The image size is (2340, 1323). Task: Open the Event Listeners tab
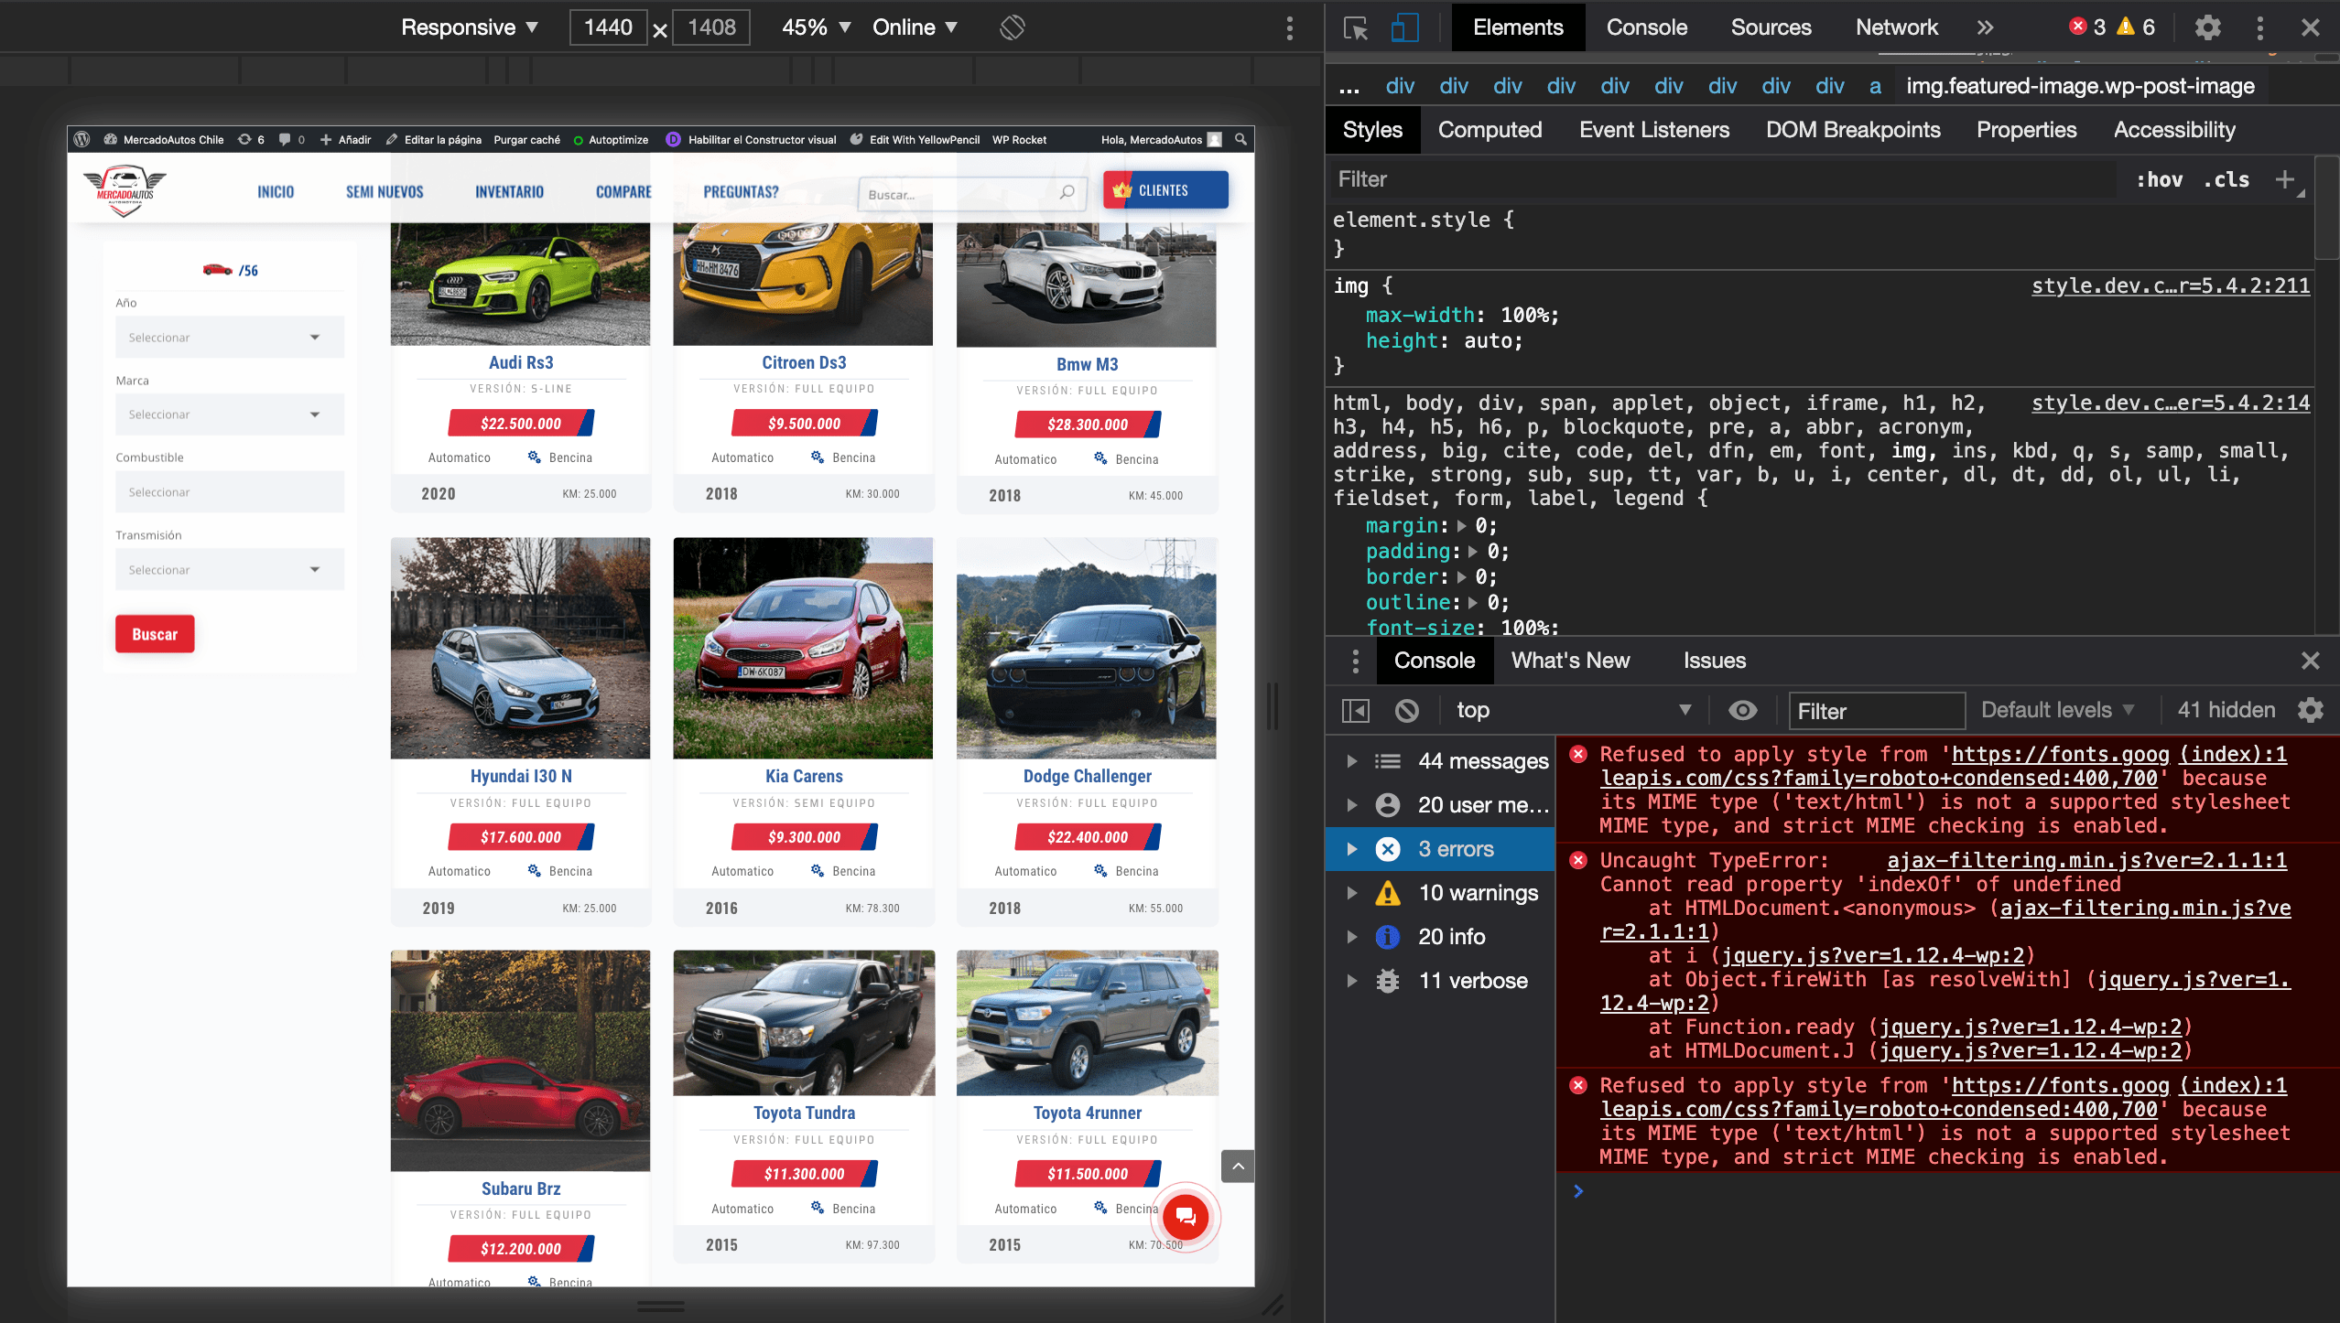(1653, 130)
